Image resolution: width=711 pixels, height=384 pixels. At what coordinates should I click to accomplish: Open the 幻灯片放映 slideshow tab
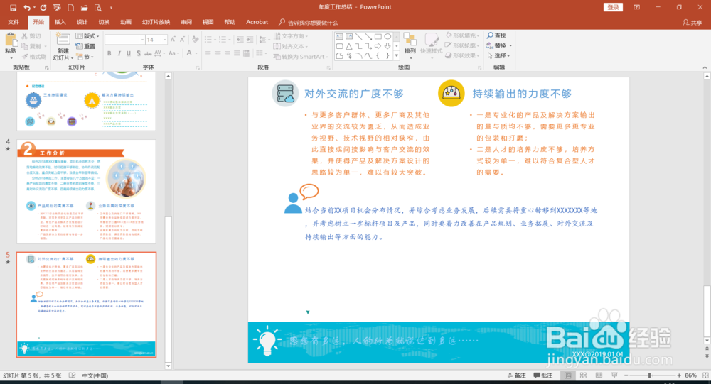[x=156, y=22]
